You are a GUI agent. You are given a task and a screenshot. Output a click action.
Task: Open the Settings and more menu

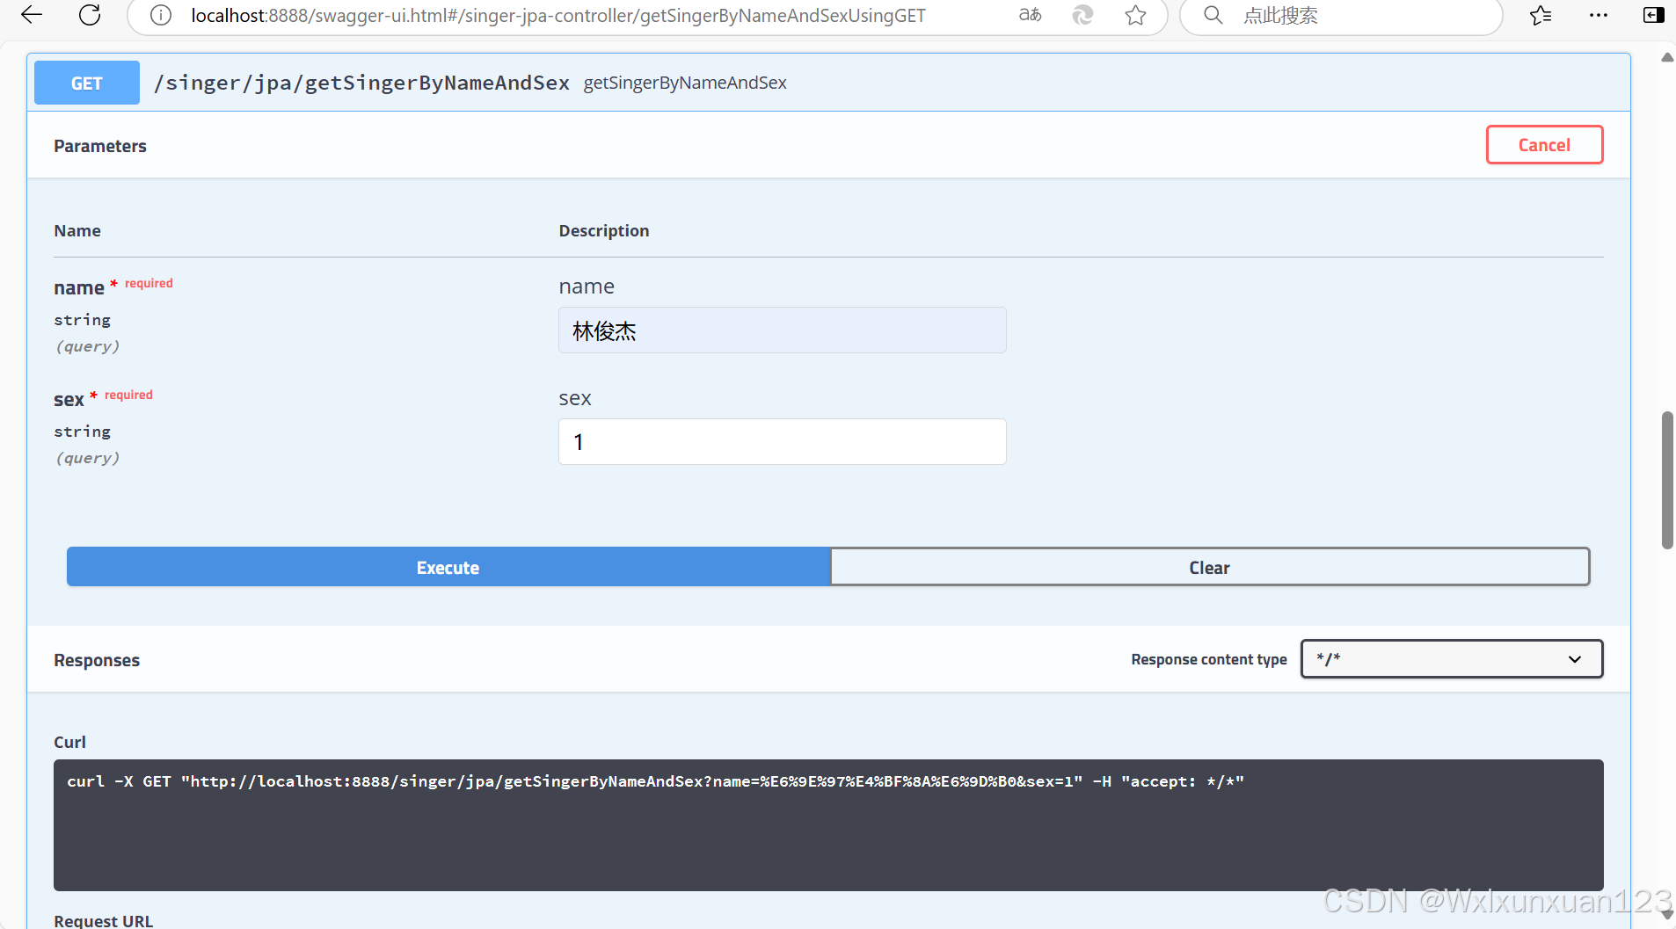coord(1599,15)
